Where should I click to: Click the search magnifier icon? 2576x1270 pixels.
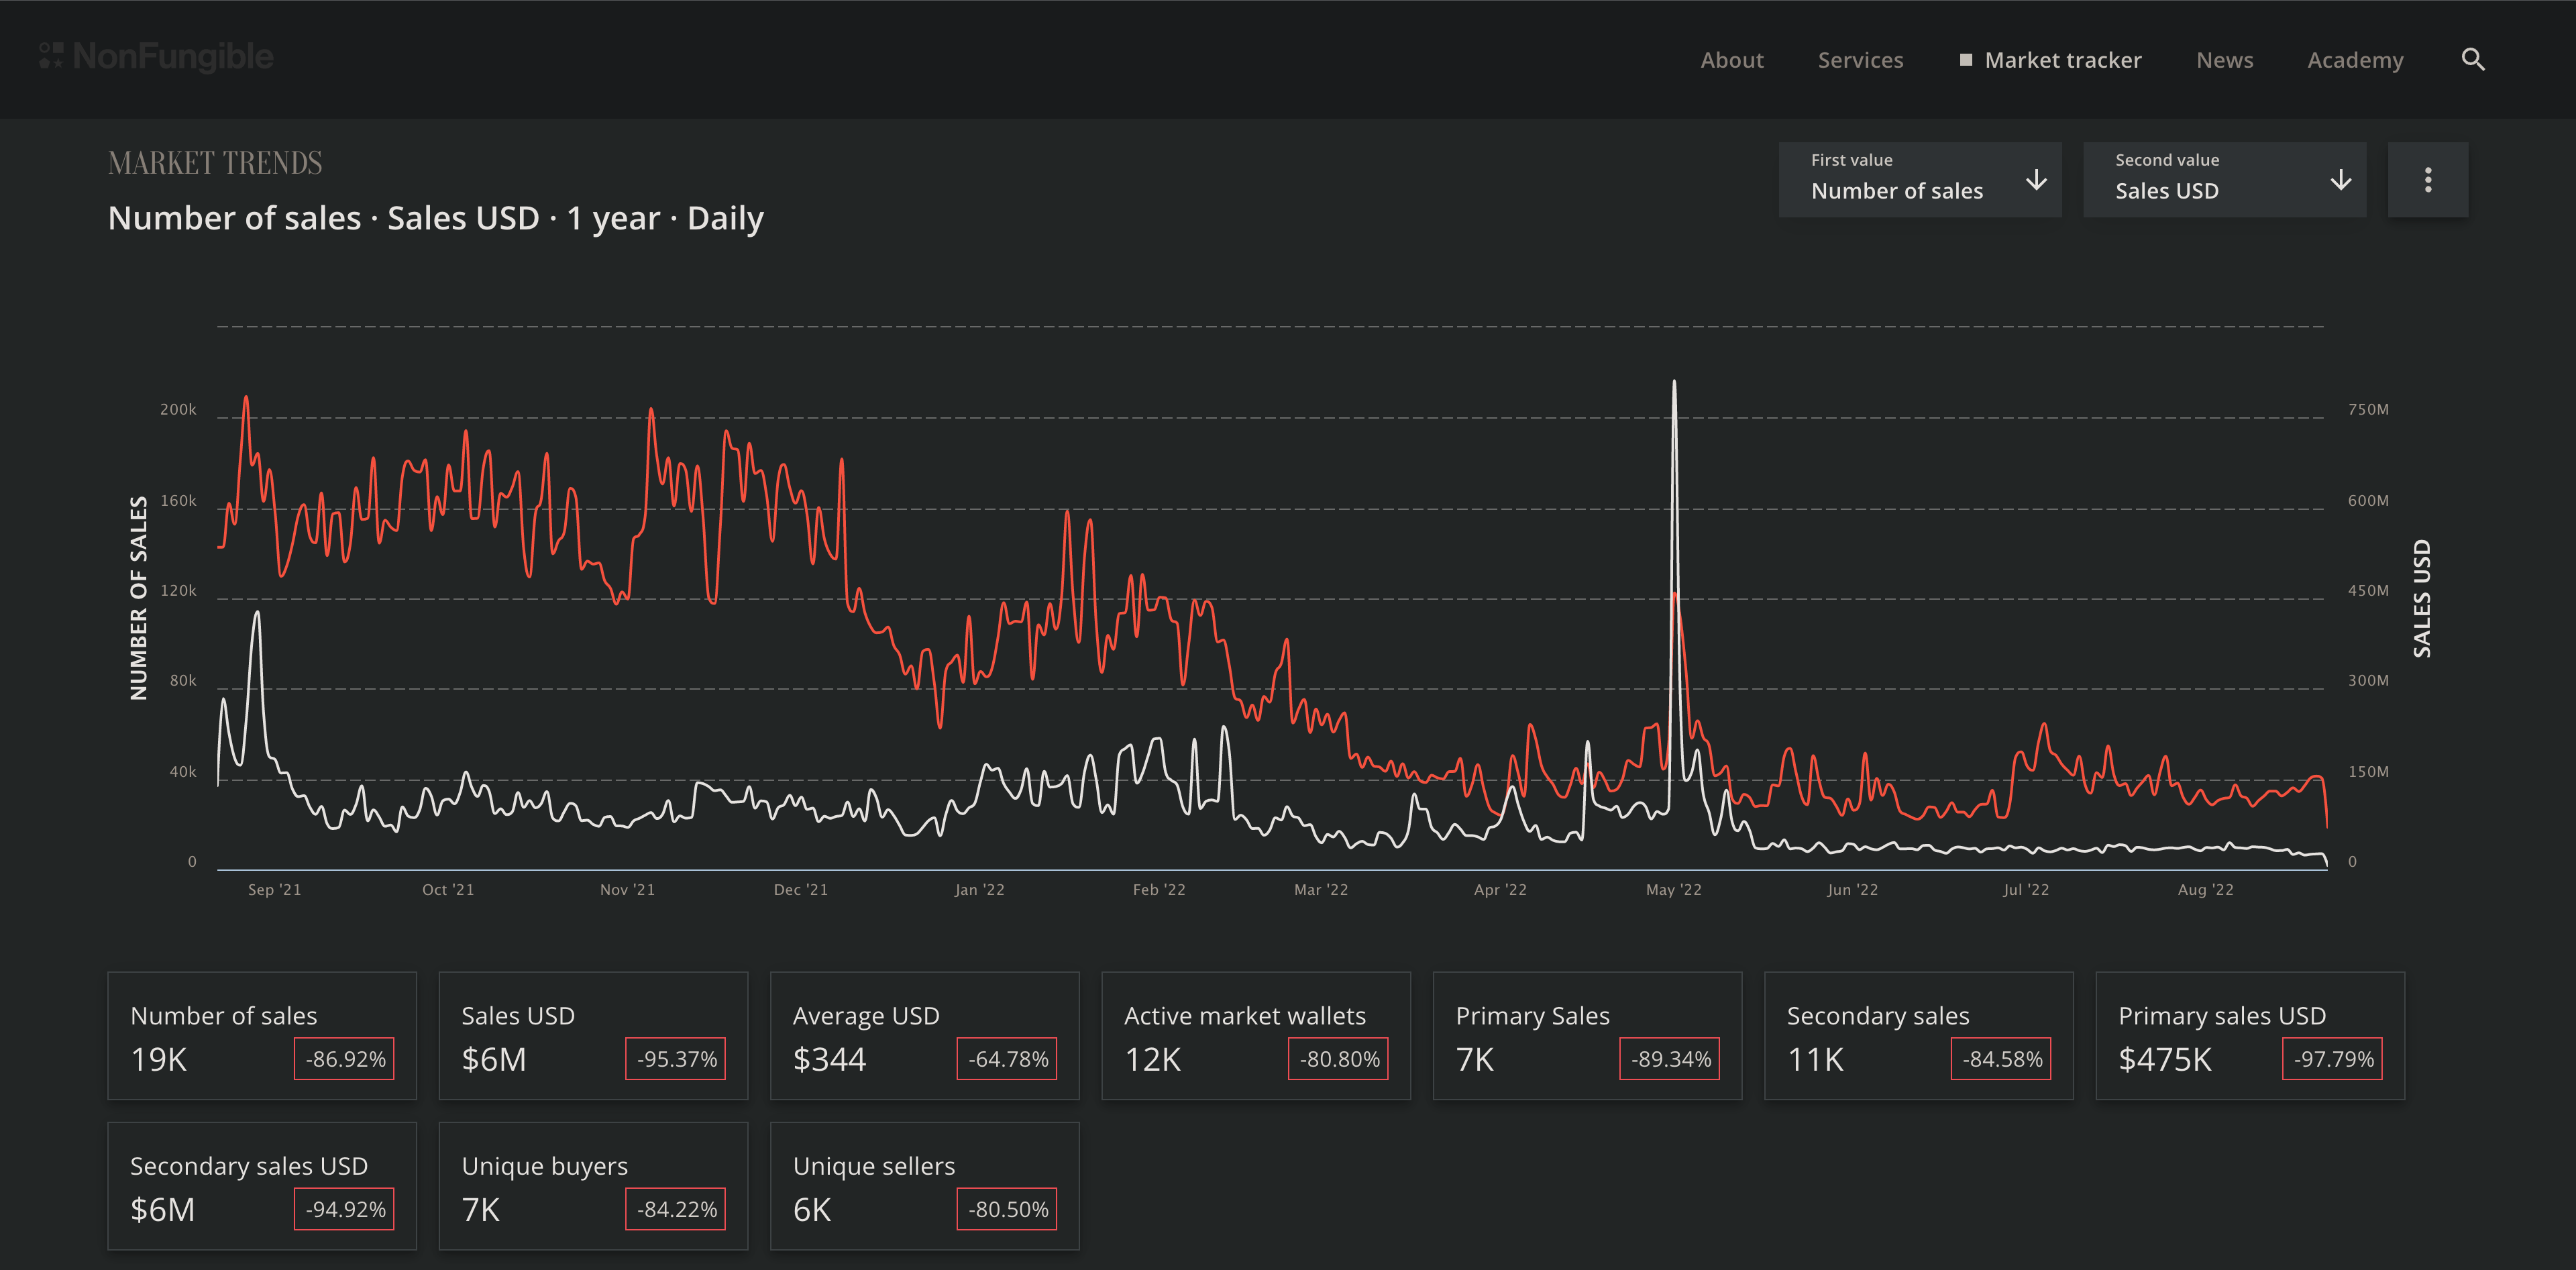coord(2472,60)
